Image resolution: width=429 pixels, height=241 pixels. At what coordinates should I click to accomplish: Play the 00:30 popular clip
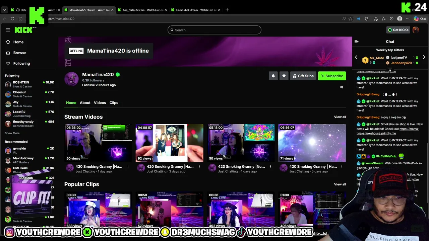click(98, 210)
